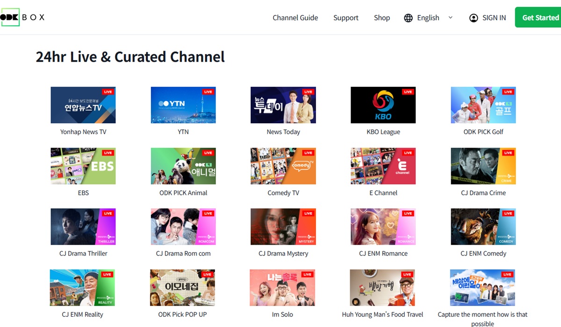561x327 pixels.
Task: Click the LIVE badge on ODK PICK Animal
Action: 209,152
